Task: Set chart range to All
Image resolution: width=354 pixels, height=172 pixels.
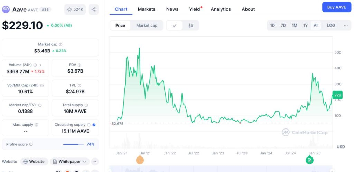Action: click(316, 26)
